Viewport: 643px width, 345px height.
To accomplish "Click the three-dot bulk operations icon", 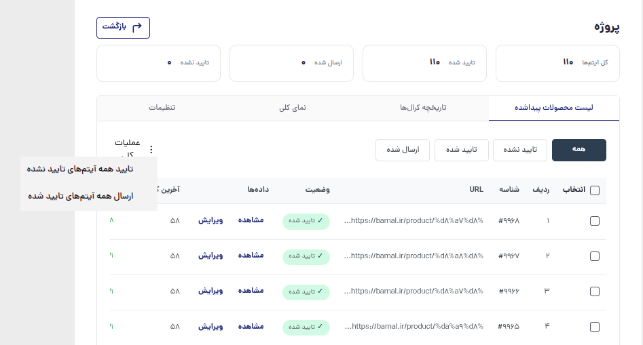I will (151, 150).
